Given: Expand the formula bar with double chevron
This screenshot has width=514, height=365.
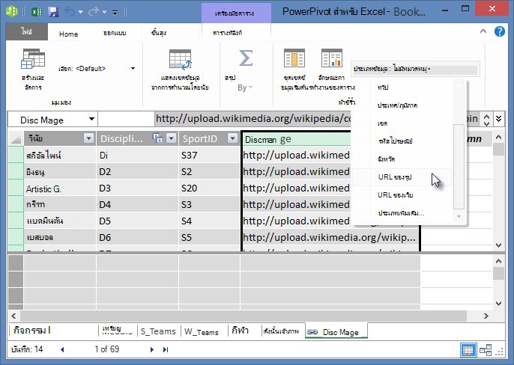Looking at the screenshot, I should [498, 118].
